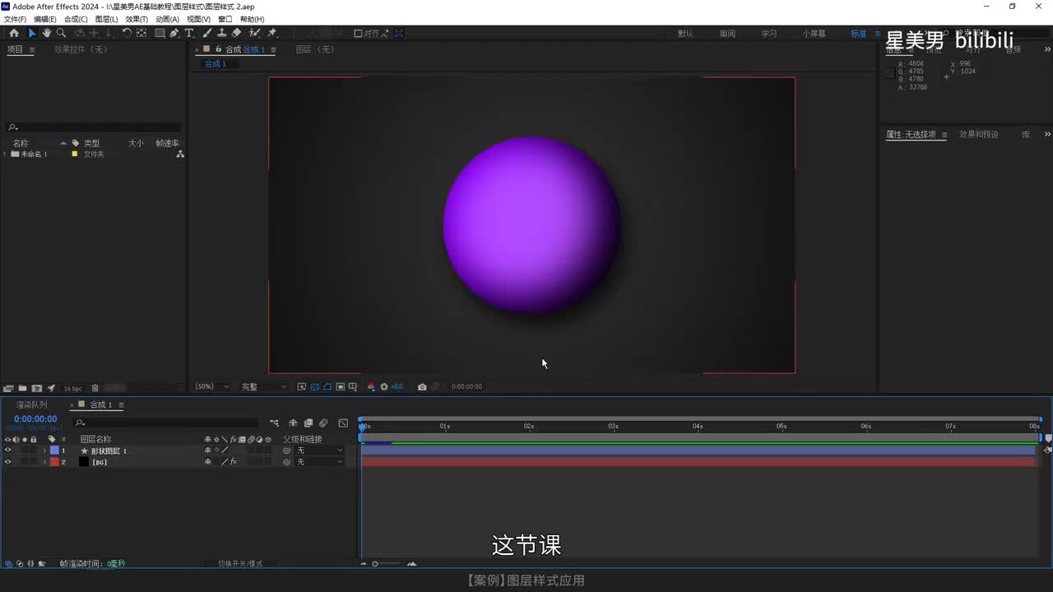1053x592 pixels.
Task: Click the project panel search field
Action: (94, 127)
